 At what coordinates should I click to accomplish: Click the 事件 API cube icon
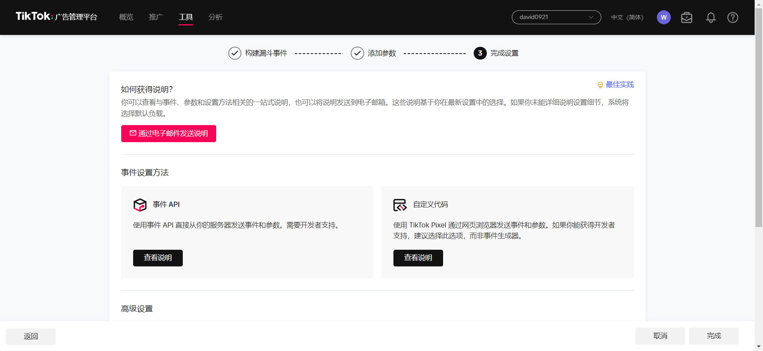(140, 205)
